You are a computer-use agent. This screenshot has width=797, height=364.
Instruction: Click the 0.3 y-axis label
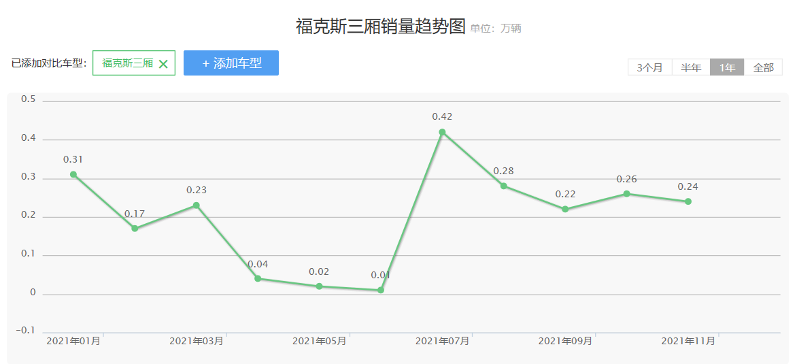28,176
